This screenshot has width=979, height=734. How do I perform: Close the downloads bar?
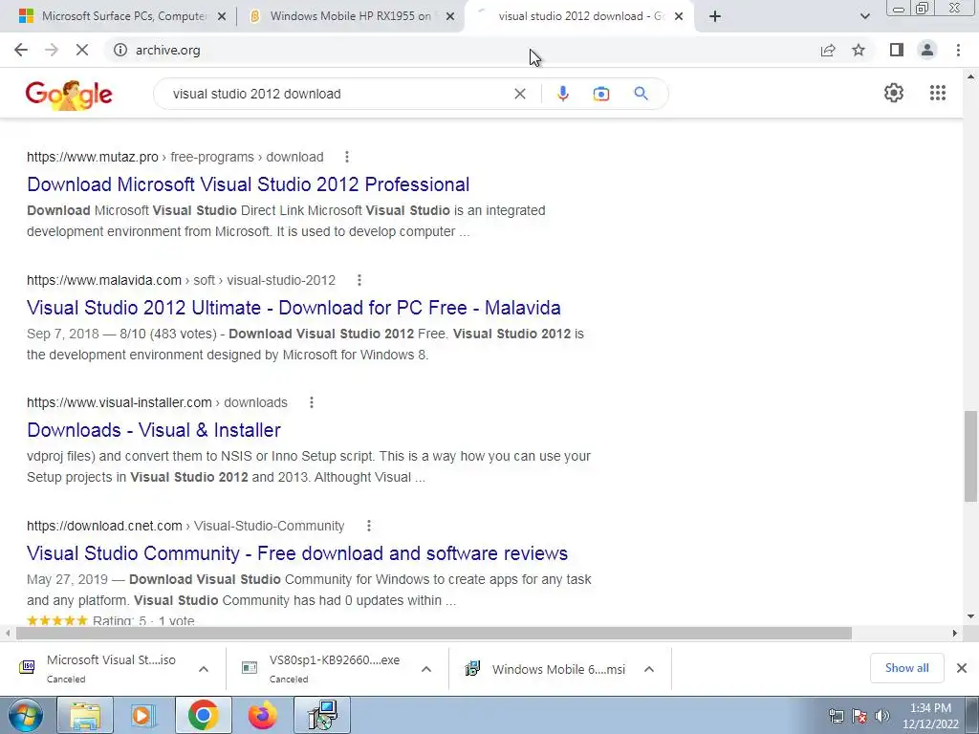coord(962,668)
